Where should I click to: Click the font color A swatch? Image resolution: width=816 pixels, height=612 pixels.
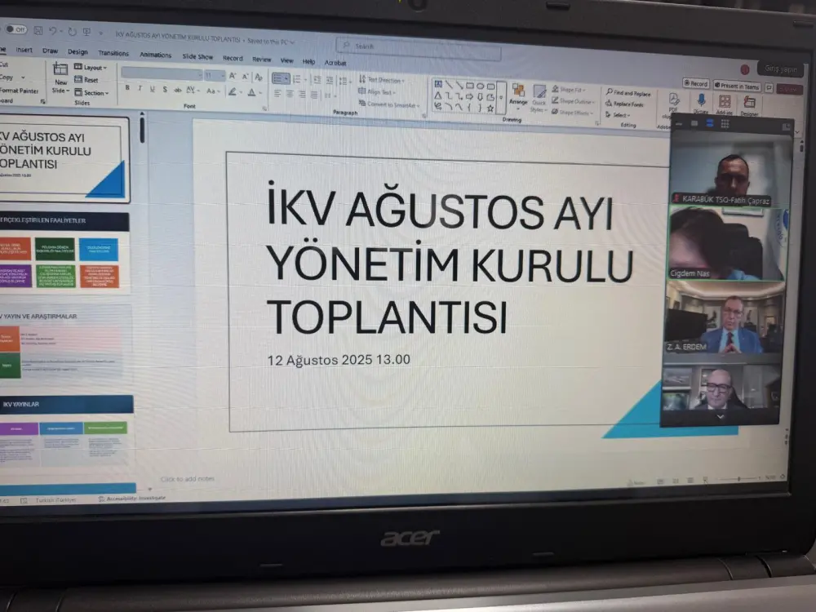click(252, 93)
